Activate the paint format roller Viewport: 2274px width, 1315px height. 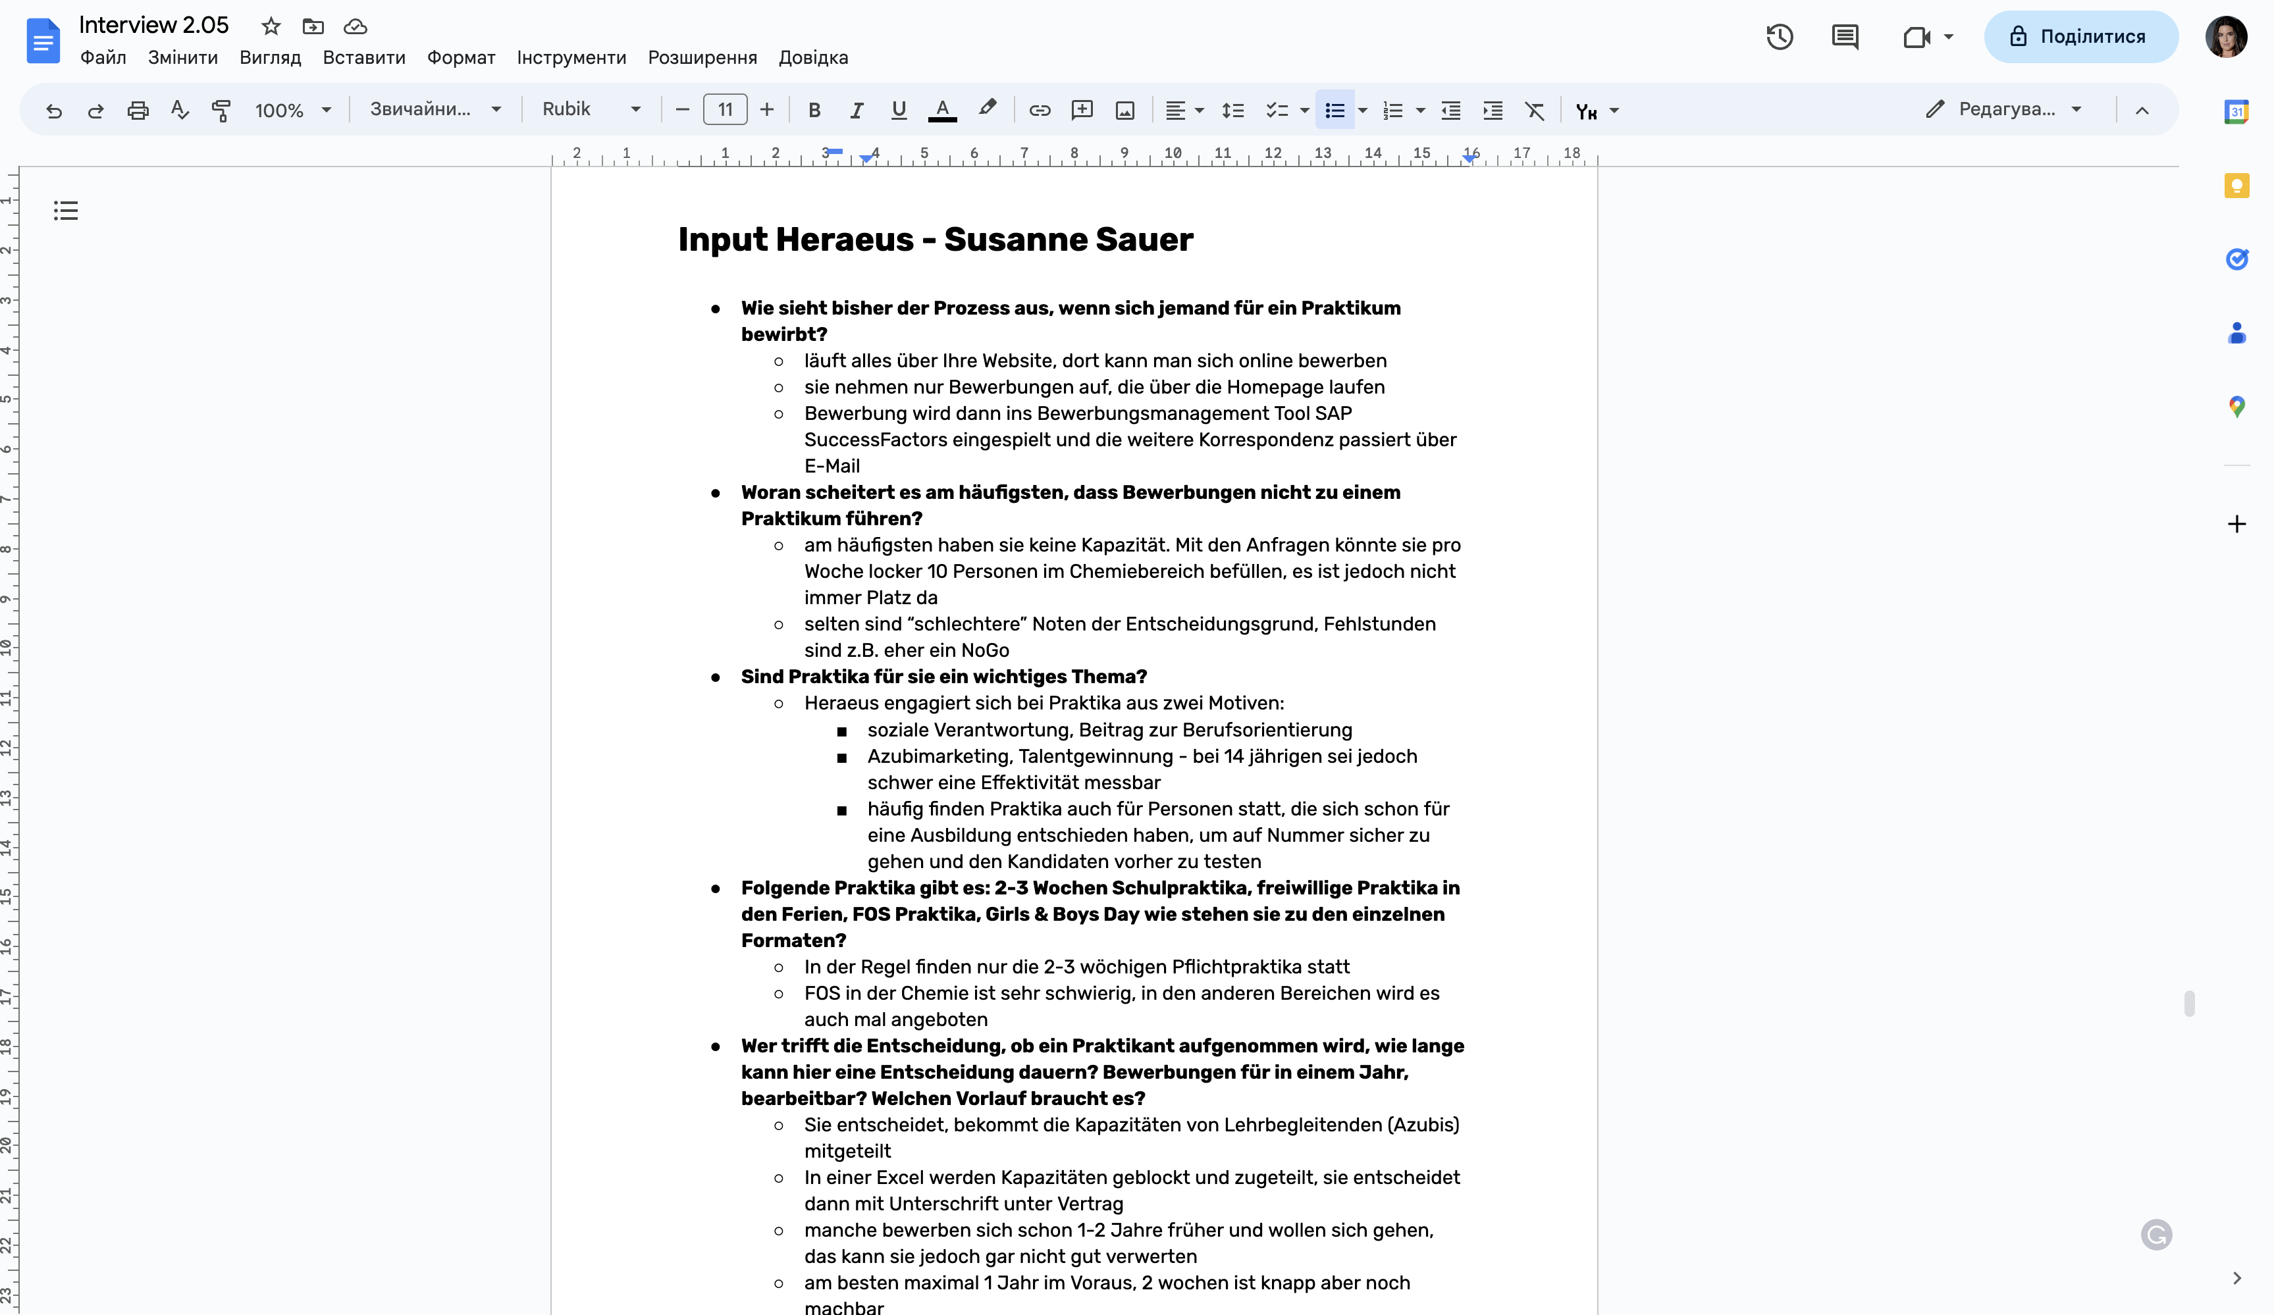point(221,110)
